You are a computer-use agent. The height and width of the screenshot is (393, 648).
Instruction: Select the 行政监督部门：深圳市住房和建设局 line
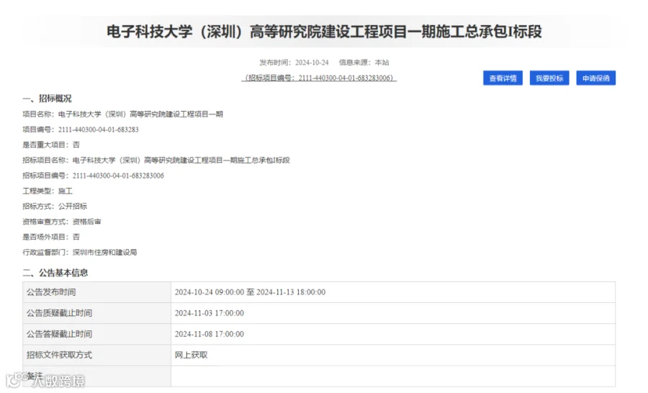(80, 252)
